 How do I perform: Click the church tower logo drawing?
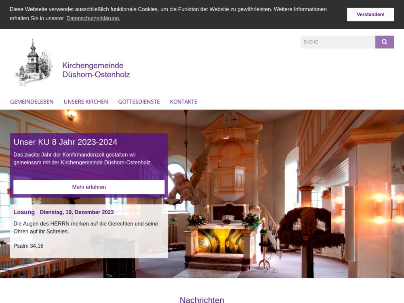(x=33, y=62)
